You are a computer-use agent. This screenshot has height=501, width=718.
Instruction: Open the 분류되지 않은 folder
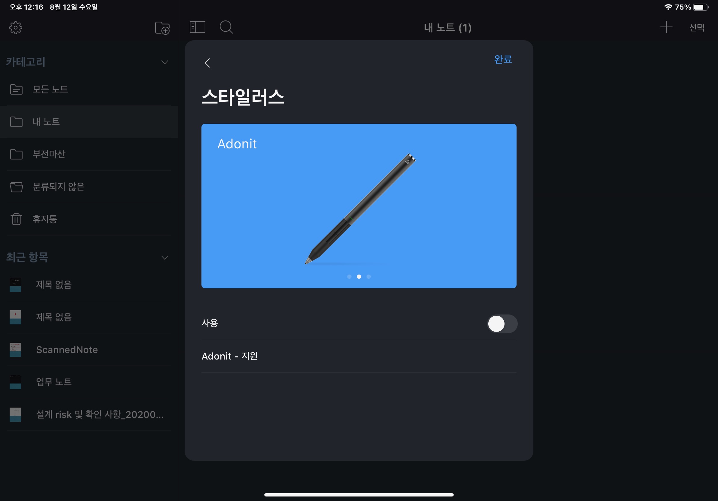click(x=58, y=187)
